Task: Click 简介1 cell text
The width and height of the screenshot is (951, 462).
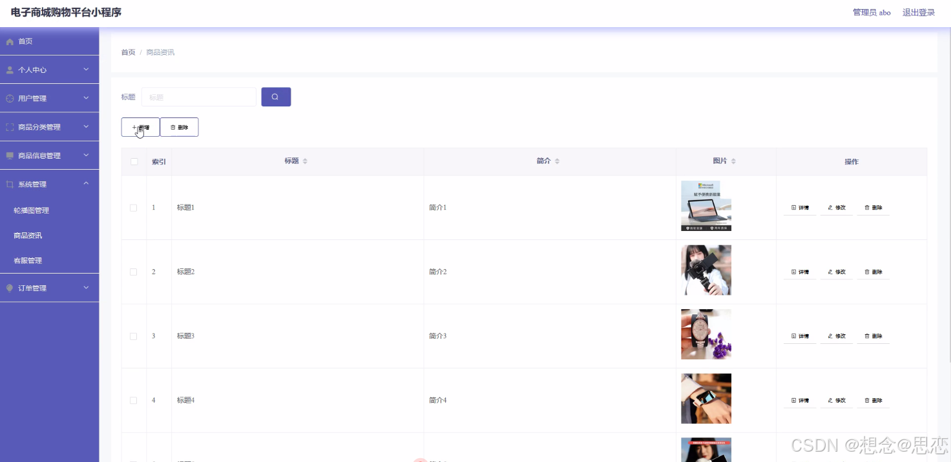Action: (x=437, y=208)
